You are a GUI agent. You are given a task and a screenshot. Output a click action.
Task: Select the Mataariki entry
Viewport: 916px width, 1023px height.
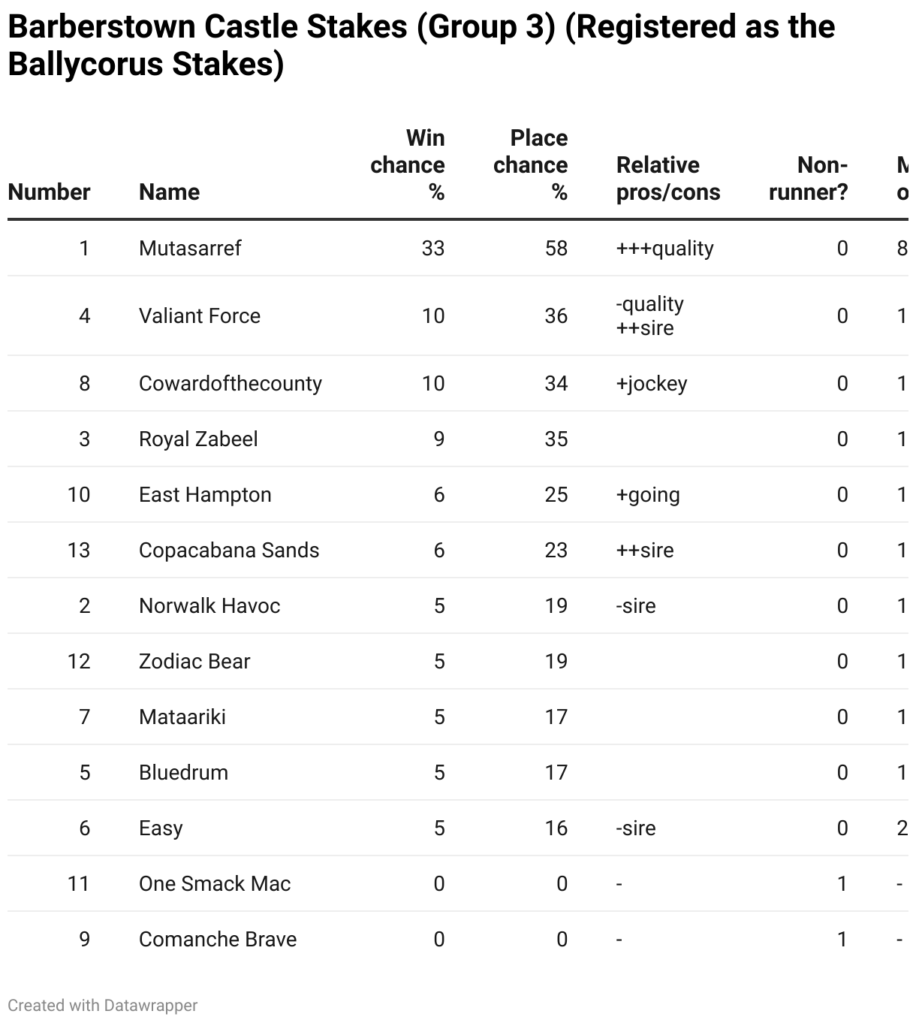pos(182,717)
